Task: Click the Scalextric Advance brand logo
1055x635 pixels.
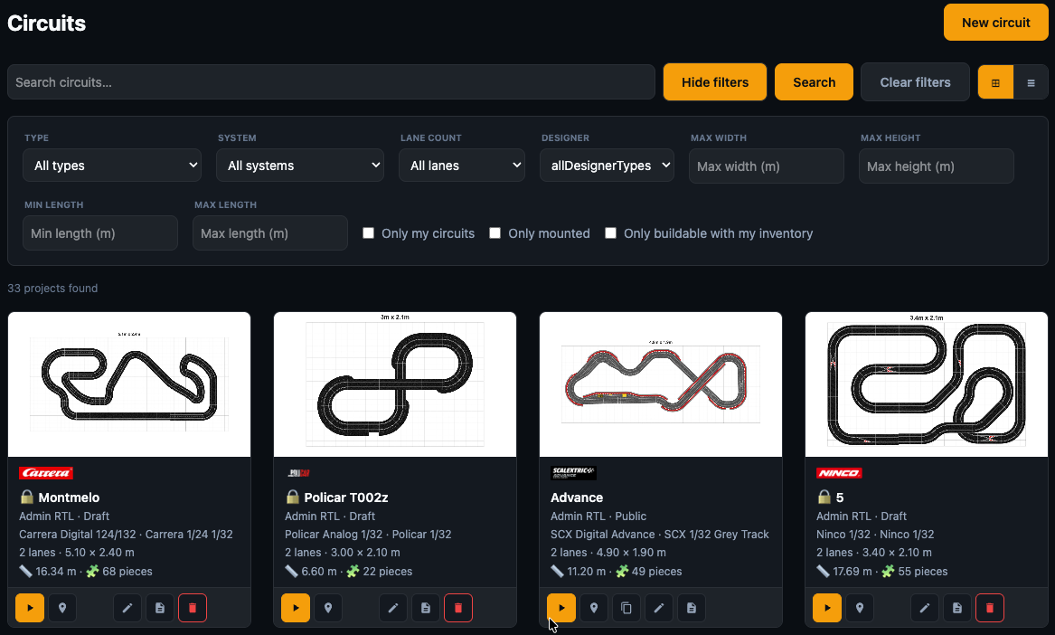Action: pos(573,473)
